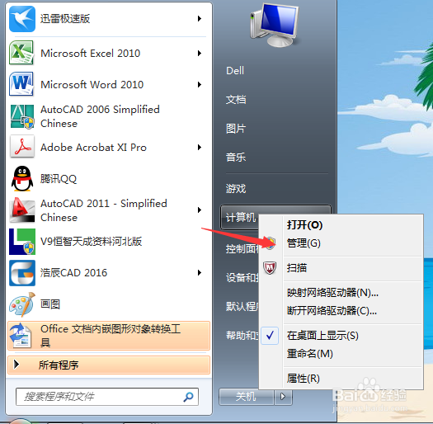Click the McAfee shield icon beside 扫描

coord(270,267)
